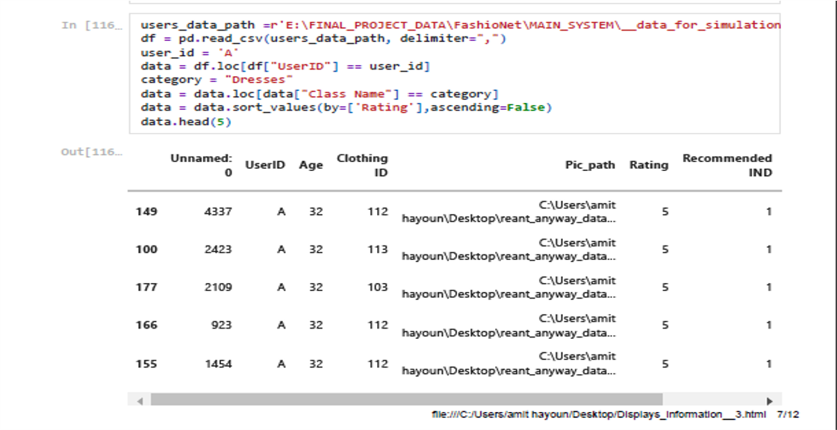Select row index 177
Screen dimensions: 837x430
[x=146, y=287]
